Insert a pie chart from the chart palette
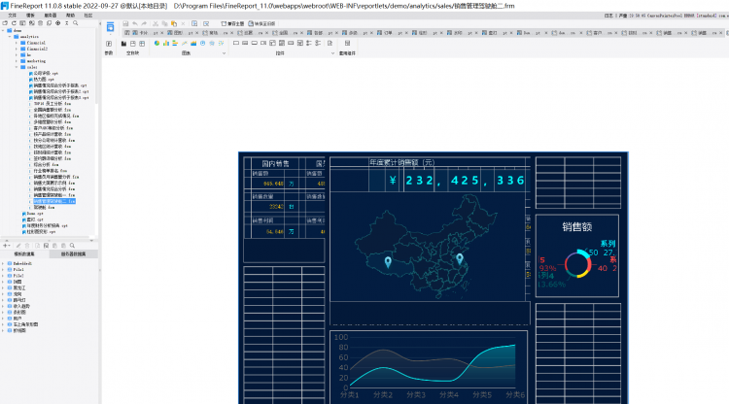Viewport: 729px width, 404px height. (156, 43)
